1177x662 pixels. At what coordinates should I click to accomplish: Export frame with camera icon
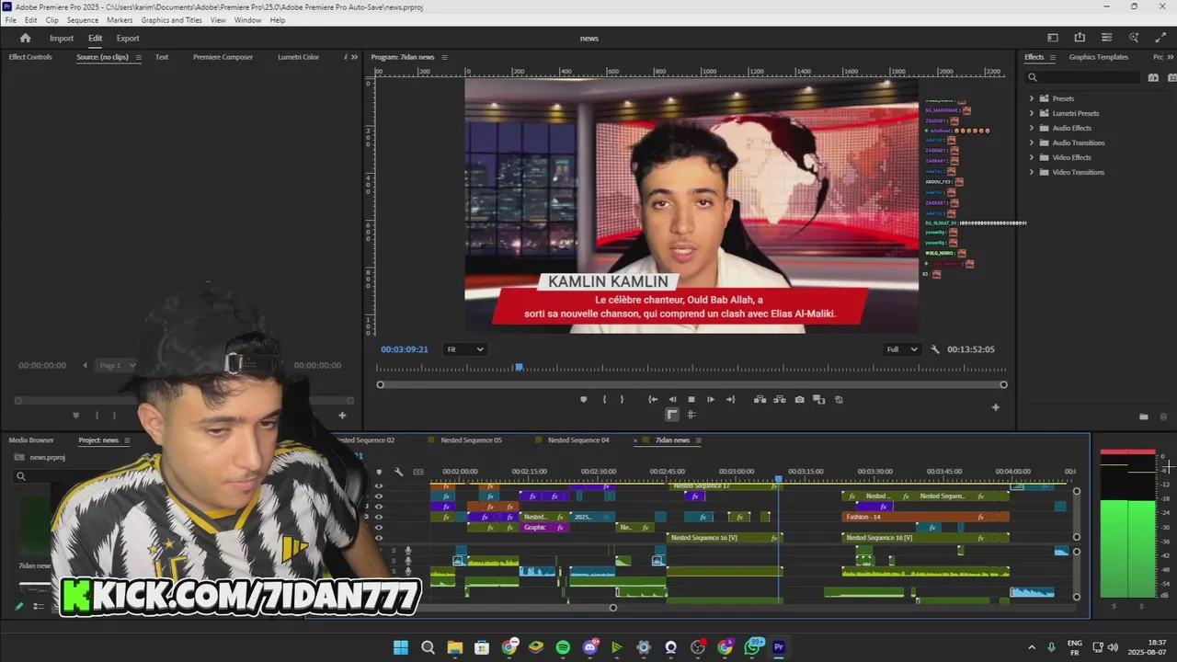pyautogui.click(x=799, y=399)
